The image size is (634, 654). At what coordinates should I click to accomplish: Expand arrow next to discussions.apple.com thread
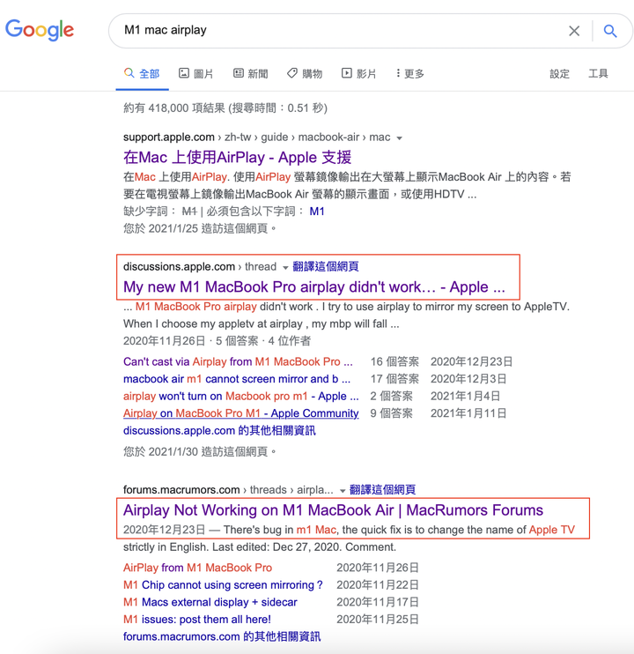(x=285, y=267)
